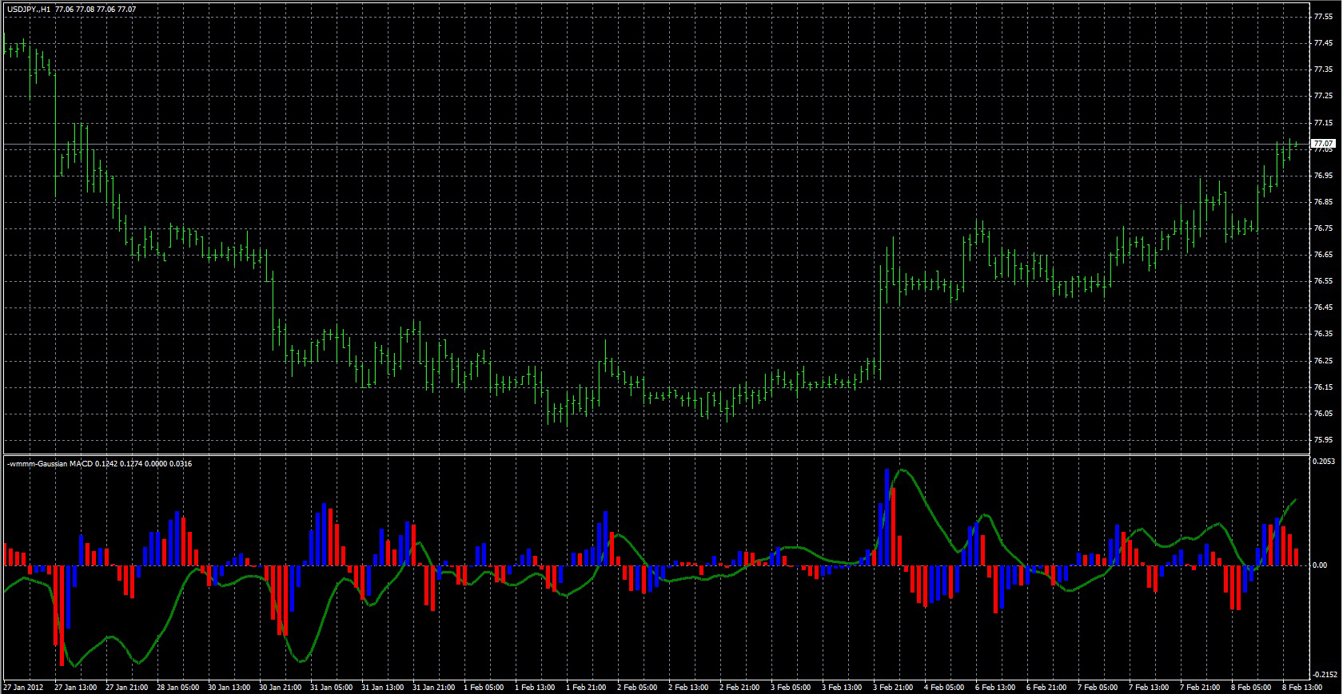
Task: Click the 0.2053 indicator scale maximum
Action: [1324, 462]
